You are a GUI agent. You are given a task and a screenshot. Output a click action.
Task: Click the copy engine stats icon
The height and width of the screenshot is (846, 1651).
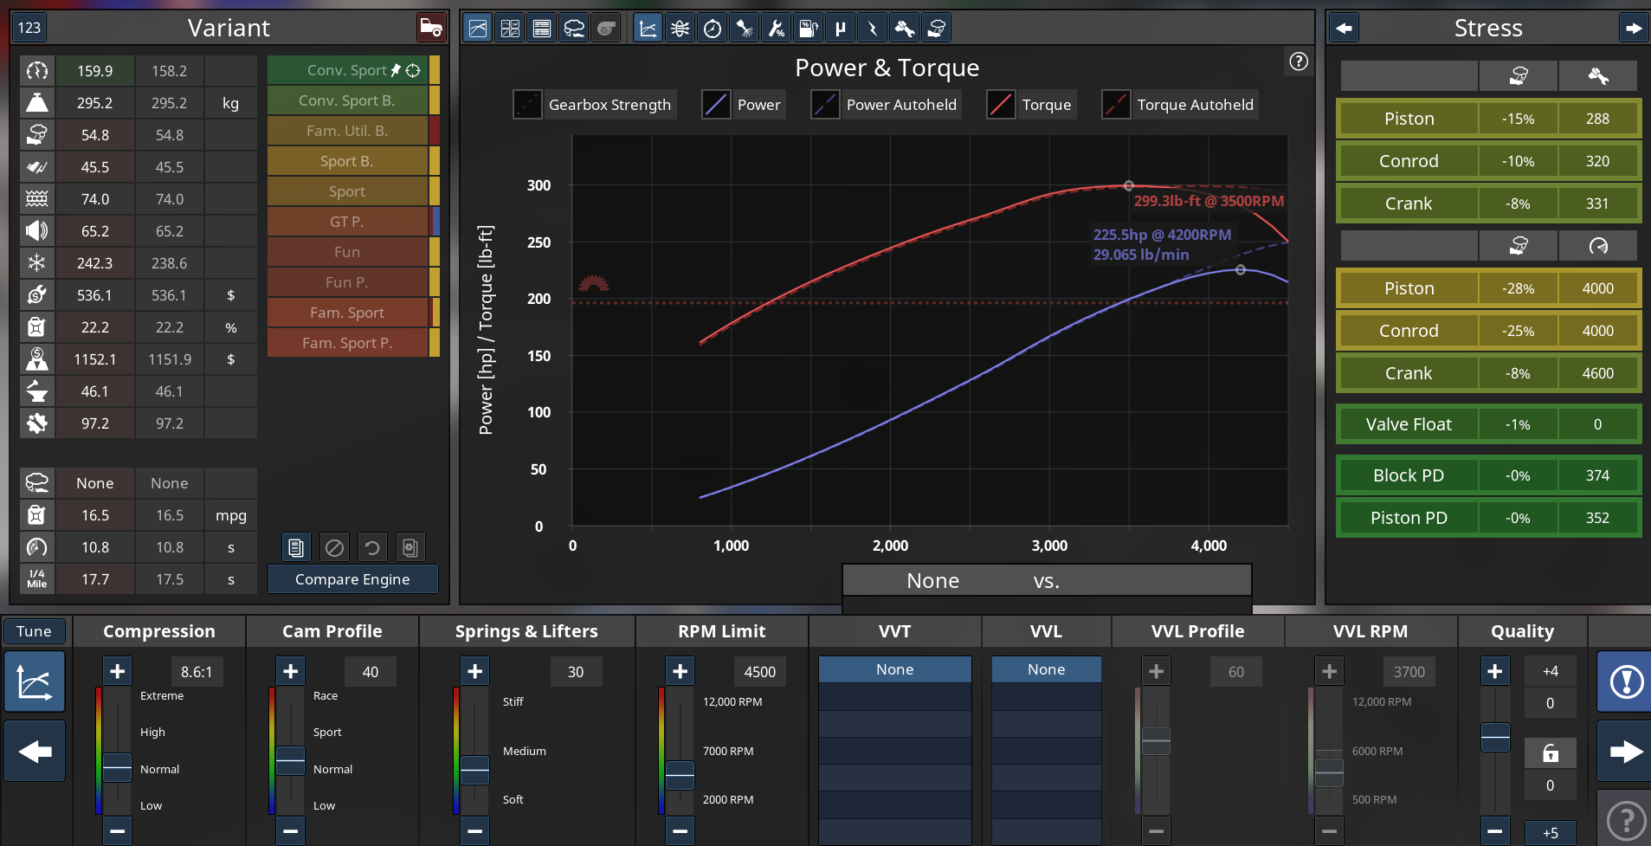click(296, 547)
